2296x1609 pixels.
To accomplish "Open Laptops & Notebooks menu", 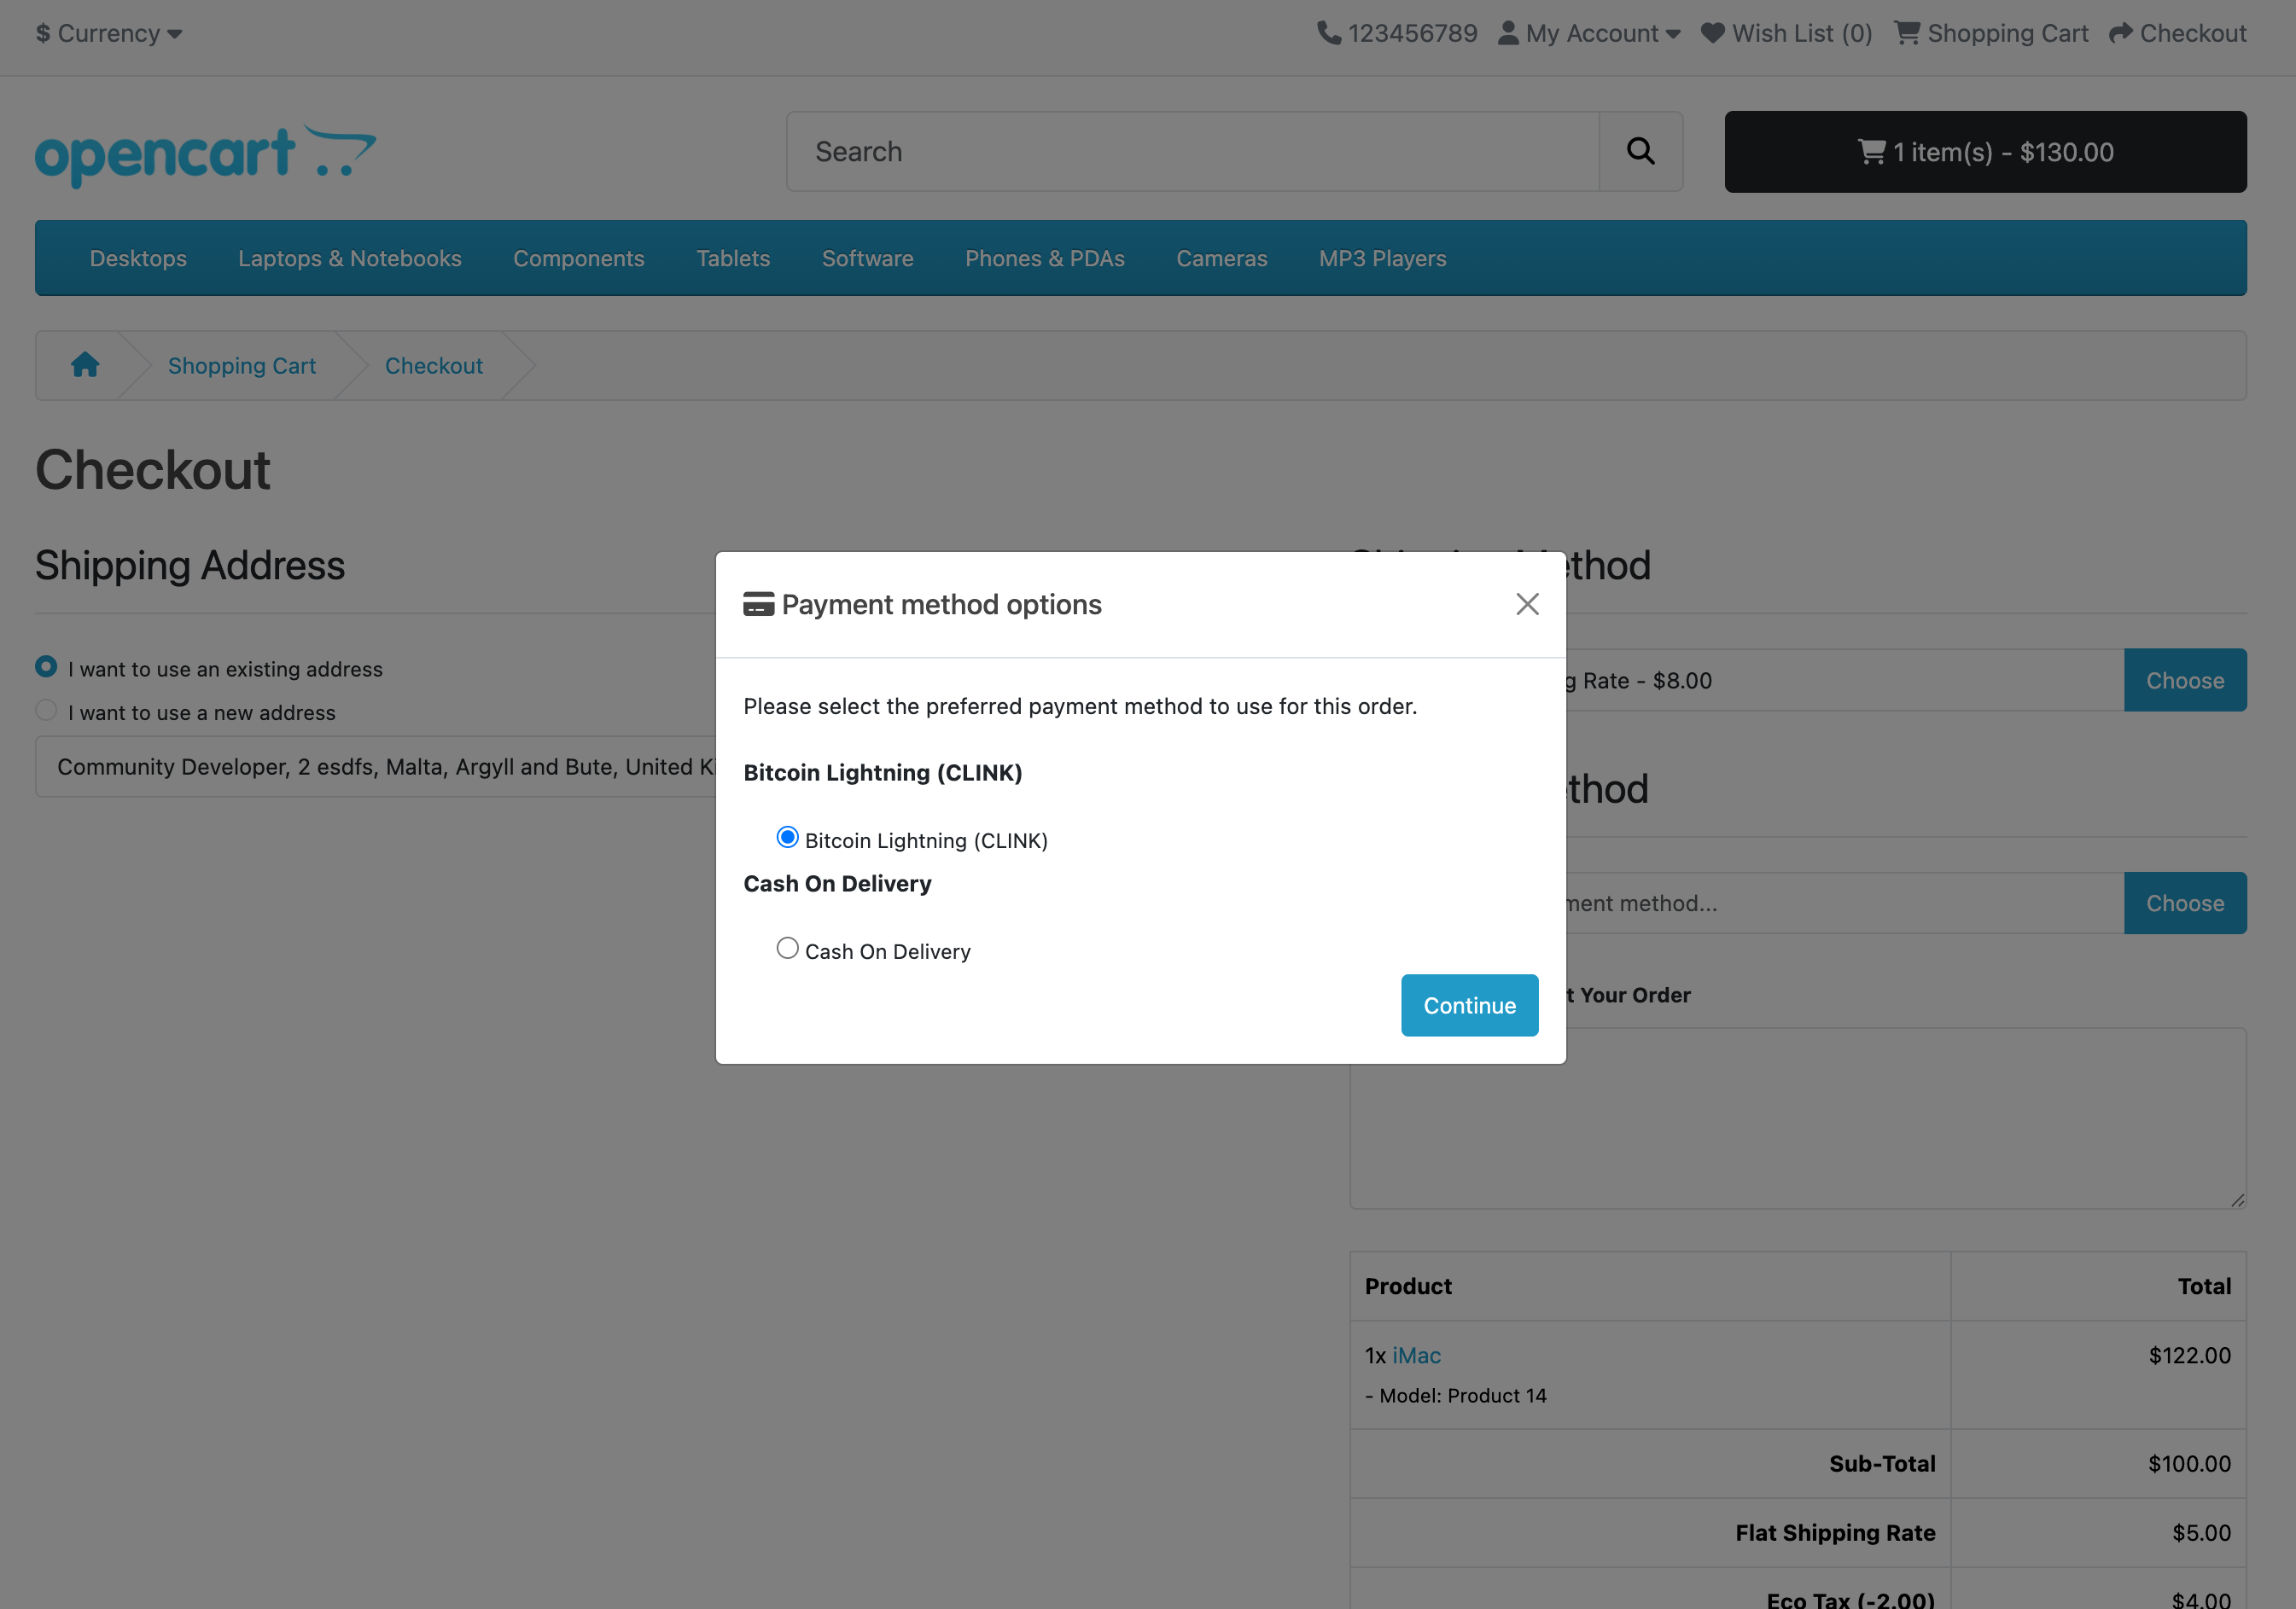I will [350, 258].
